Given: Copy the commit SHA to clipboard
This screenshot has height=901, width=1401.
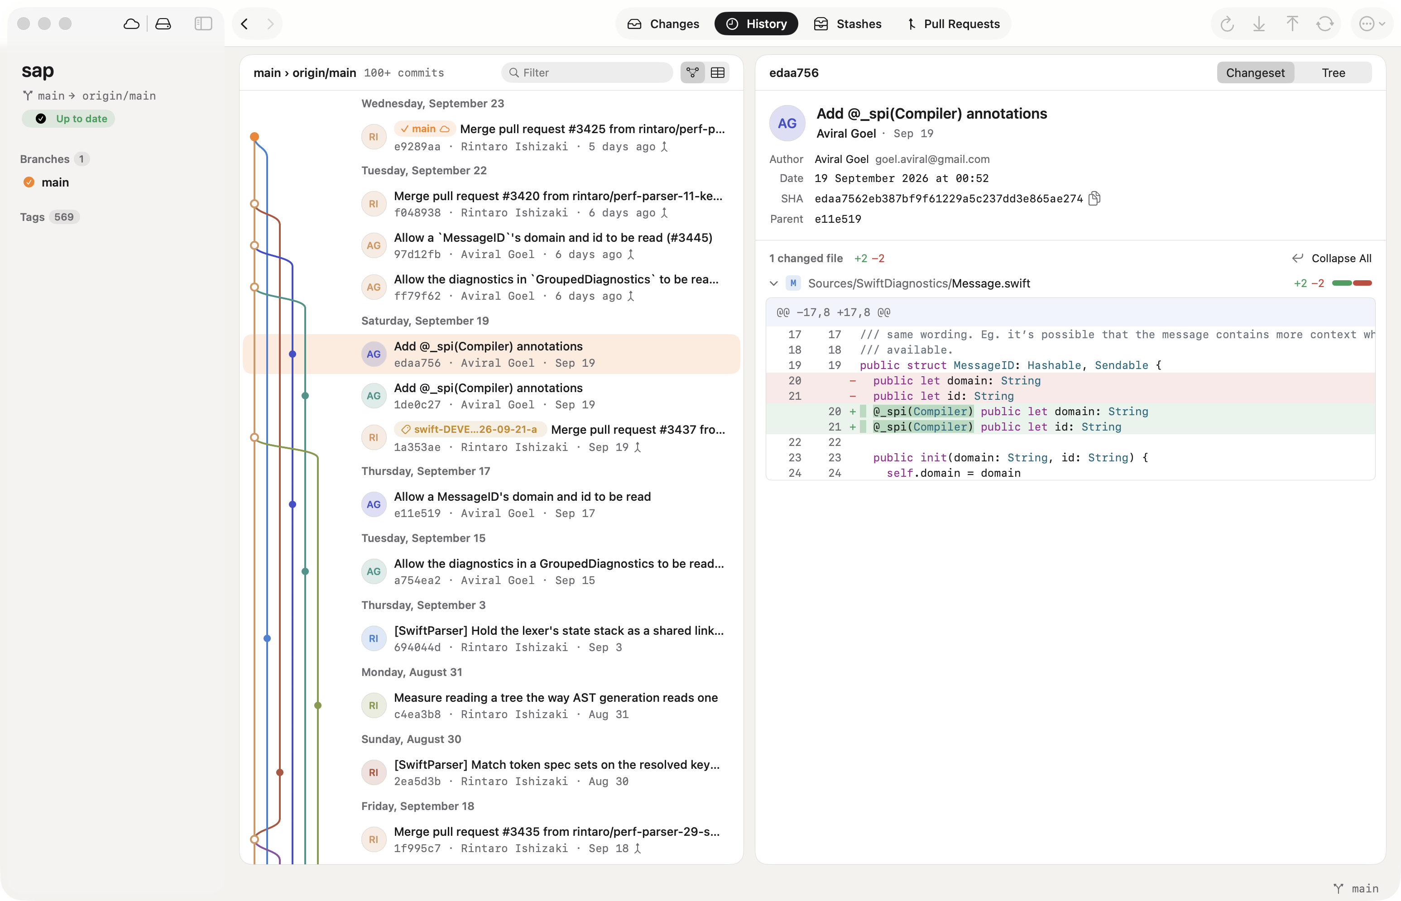Looking at the screenshot, I should (x=1094, y=198).
